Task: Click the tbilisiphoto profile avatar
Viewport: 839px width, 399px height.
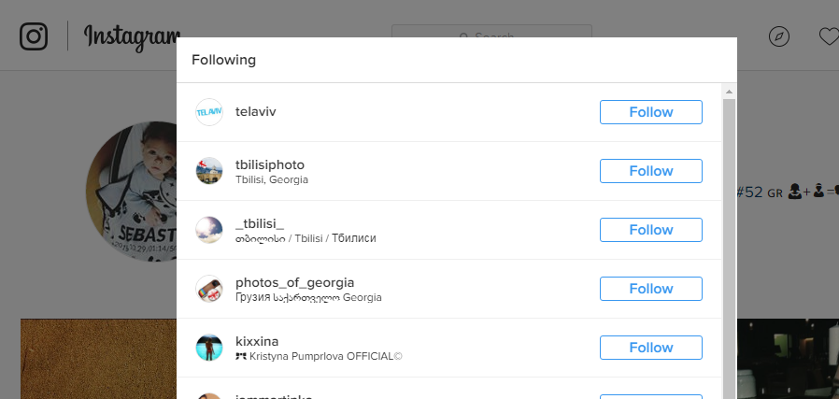Action: tap(209, 171)
